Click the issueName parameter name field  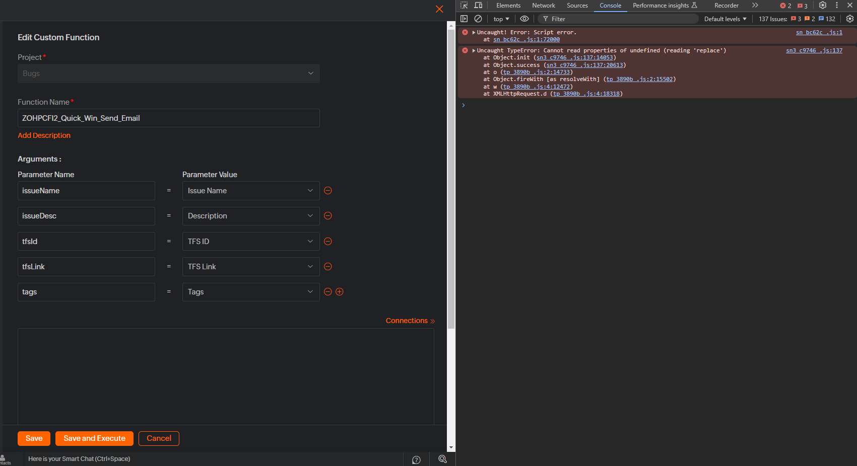(86, 191)
